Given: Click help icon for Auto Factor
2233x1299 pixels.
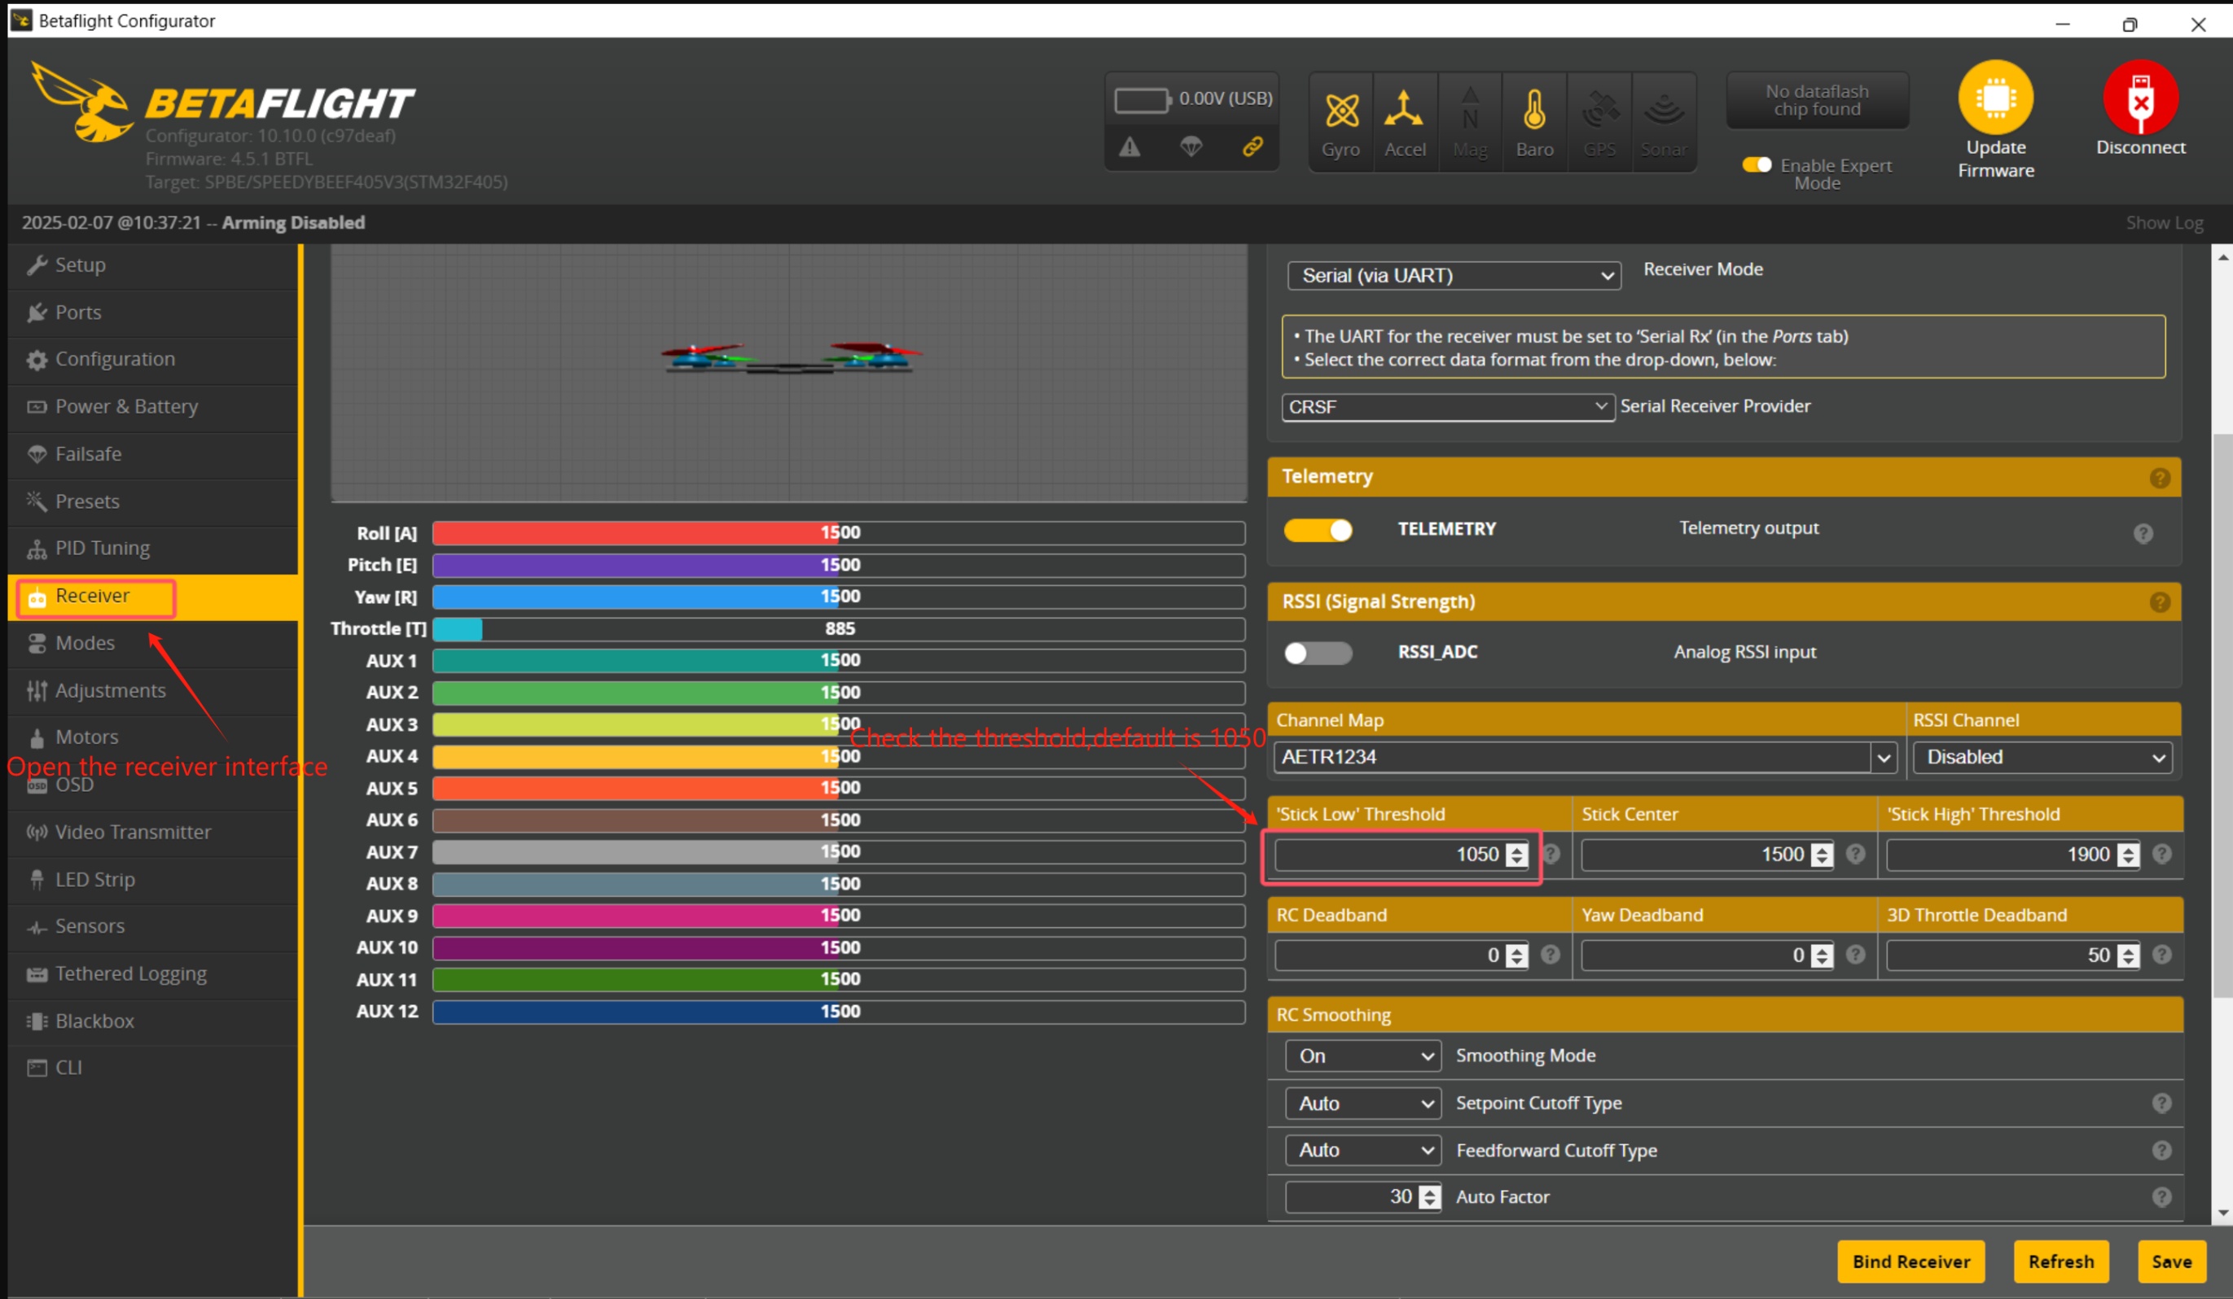Looking at the screenshot, I should point(2161,1197).
